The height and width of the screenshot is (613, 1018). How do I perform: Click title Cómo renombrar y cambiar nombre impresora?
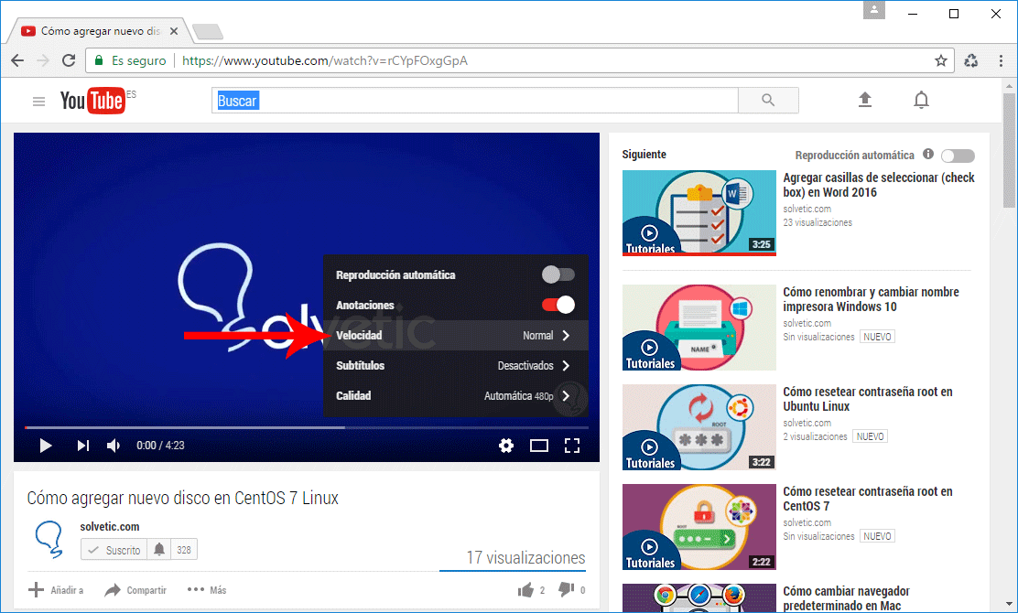pyautogui.click(x=871, y=299)
